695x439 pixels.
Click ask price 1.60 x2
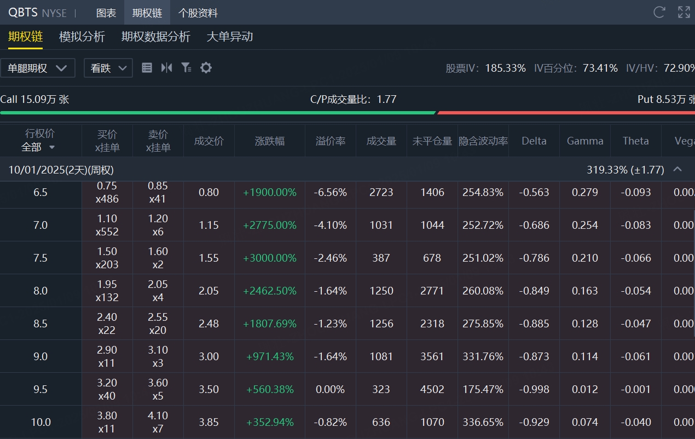(158, 258)
